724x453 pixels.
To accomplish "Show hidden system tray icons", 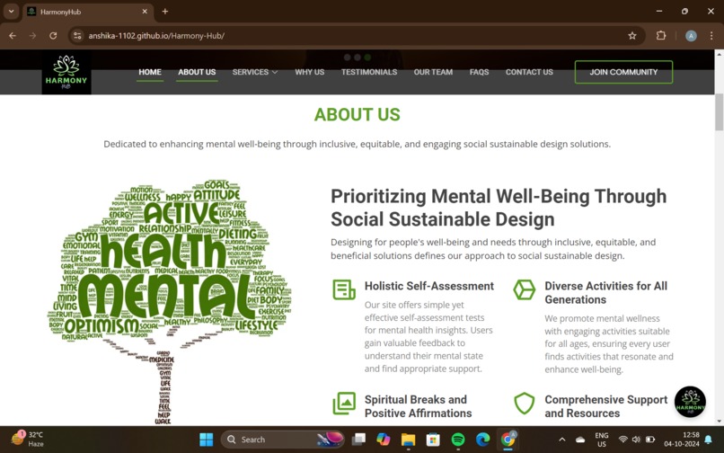I will (x=562, y=440).
